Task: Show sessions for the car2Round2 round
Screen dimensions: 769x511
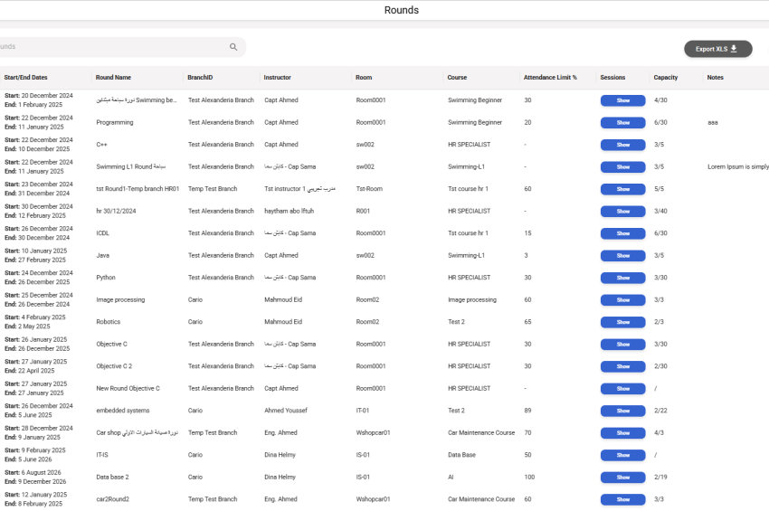Action: coord(622,500)
